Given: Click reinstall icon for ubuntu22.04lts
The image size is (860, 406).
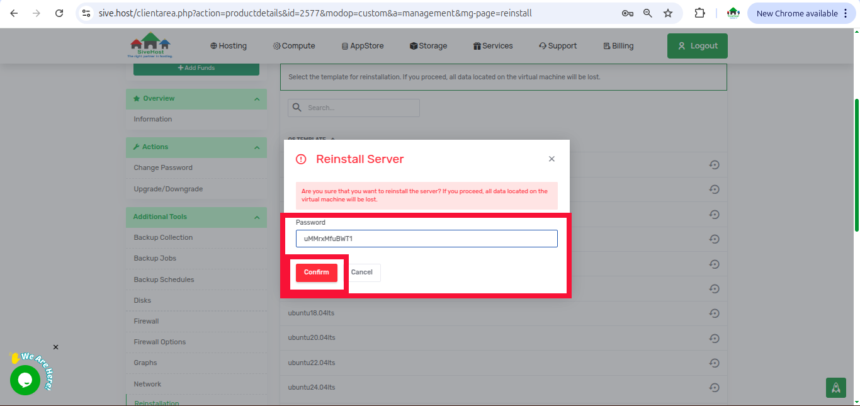Looking at the screenshot, I should pyautogui.click(x=714, y=363).
